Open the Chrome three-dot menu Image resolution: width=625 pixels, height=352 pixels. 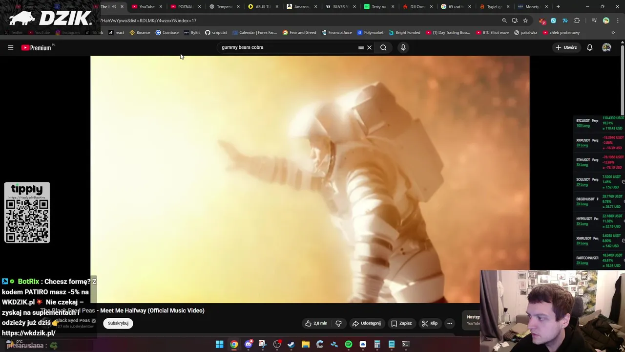point(618,21)
